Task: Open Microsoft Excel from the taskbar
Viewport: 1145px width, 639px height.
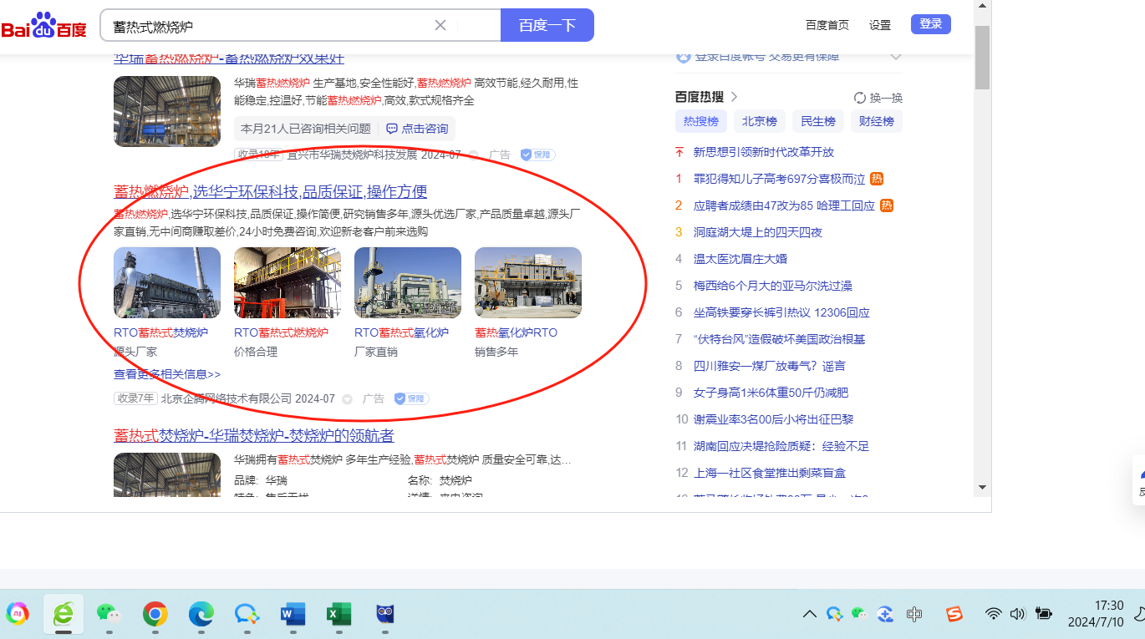Action: pyautogui.click(x=338, y=615)
